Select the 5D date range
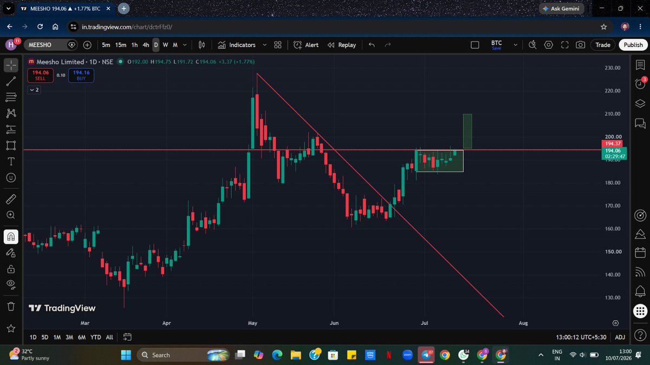 coord(45,337)
